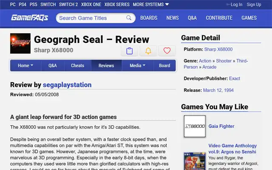Click the Shooter genre link
Image resolution: width=272 pixels, height=170 pixels.
click(x=224, y=61)
